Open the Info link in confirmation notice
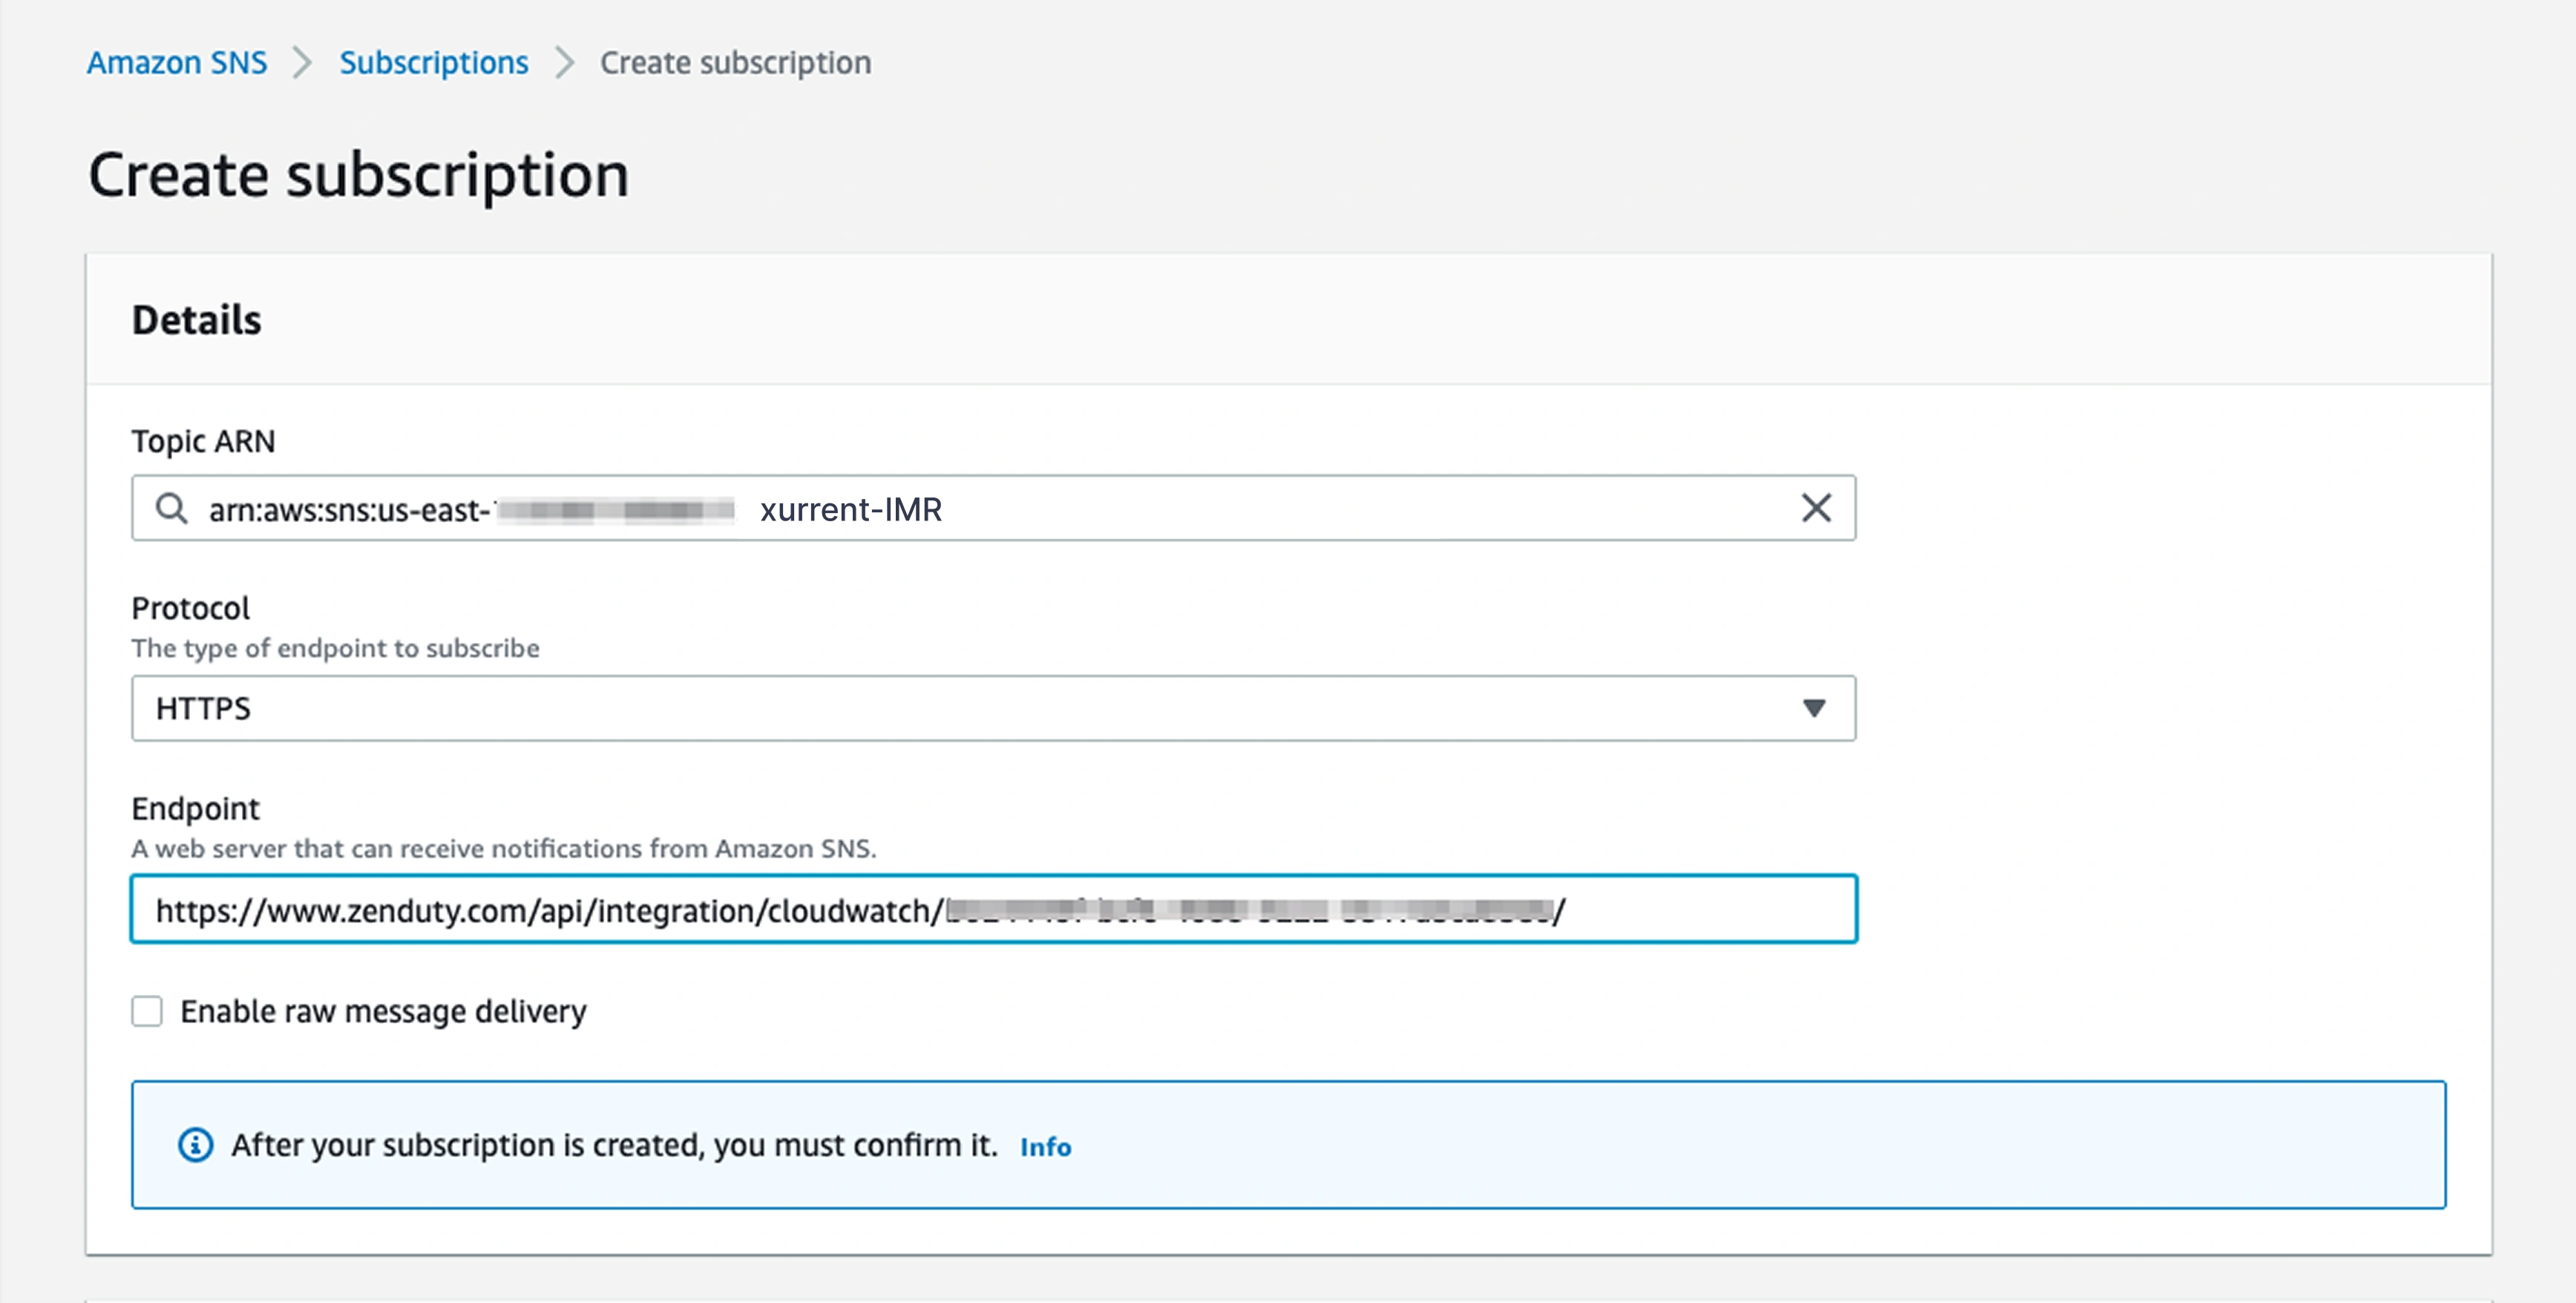This screenshot has width=2576, height=1303. coord(1045,1147)
